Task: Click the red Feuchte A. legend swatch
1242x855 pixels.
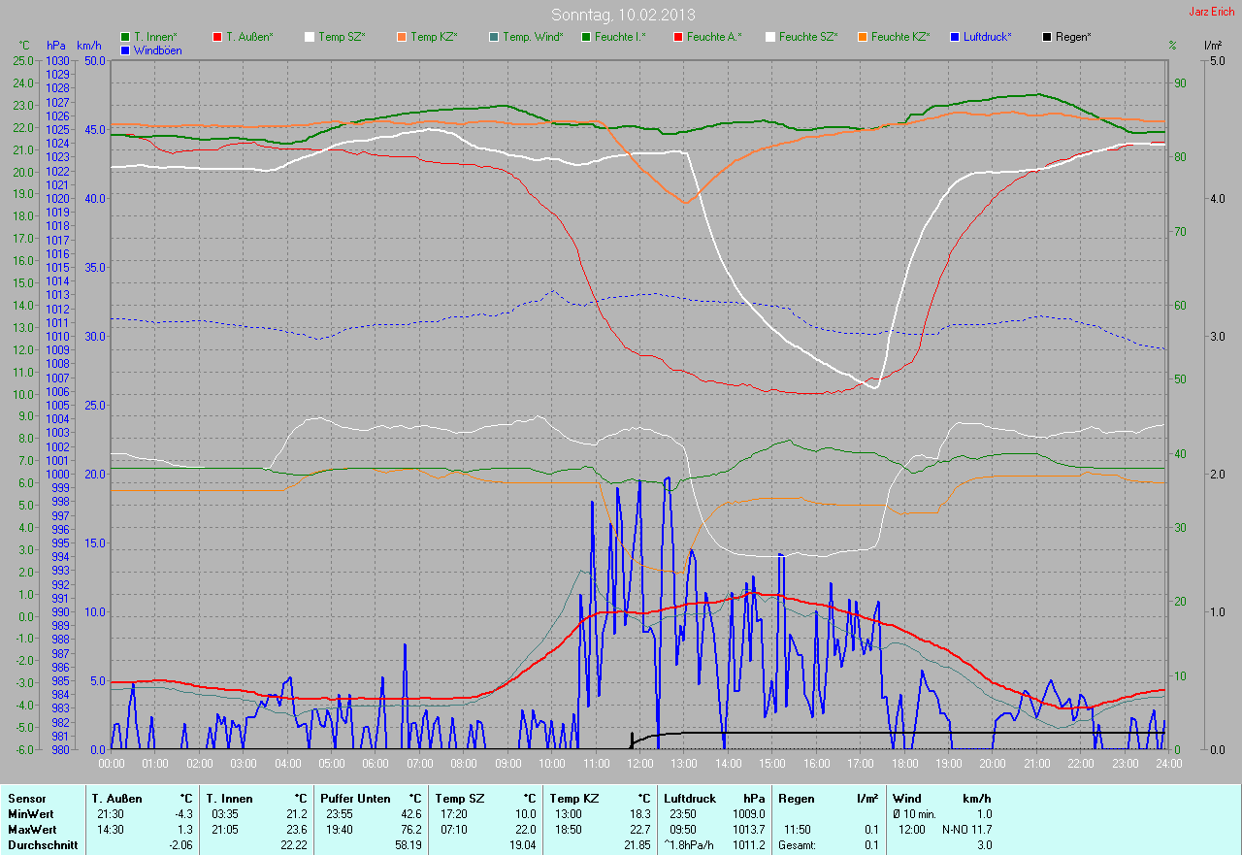Action: pos(676,37)
